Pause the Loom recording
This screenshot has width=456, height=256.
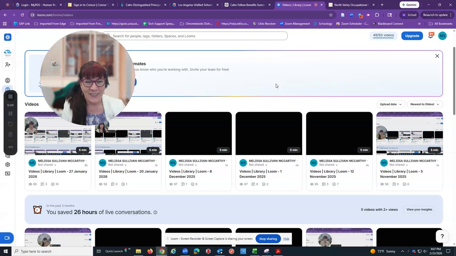[10, 113]
